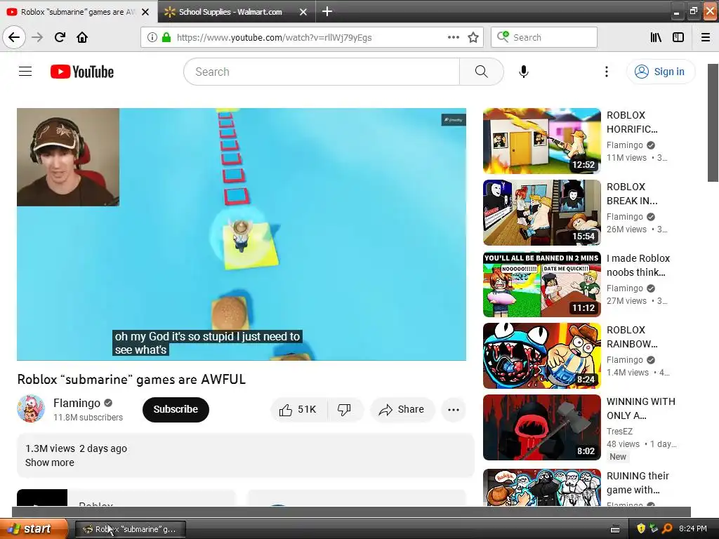Click the video title Roblox submarine games are AWFUL
The width and height of the screenshot is (719, 539).
tap(131, 380)
